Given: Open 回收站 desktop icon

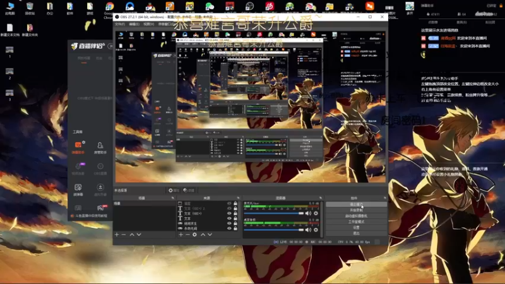Looking at the screenshot, I should coord(30,9).
